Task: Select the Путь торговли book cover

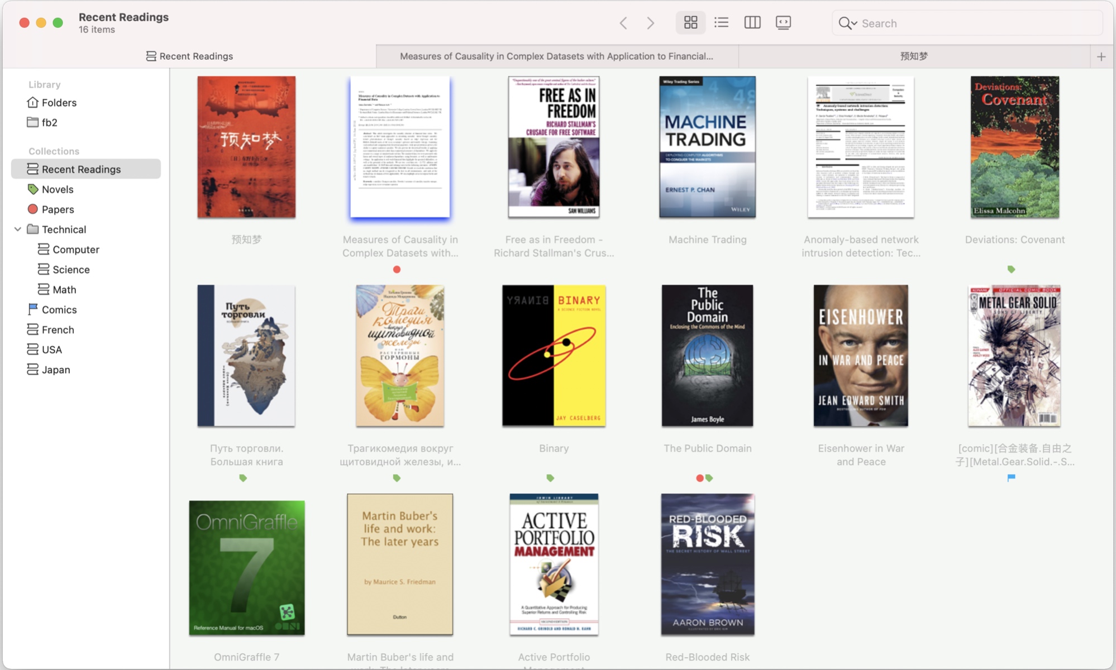Action: point(246,356)
